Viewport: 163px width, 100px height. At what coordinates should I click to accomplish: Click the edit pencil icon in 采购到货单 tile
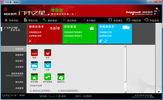101,41
